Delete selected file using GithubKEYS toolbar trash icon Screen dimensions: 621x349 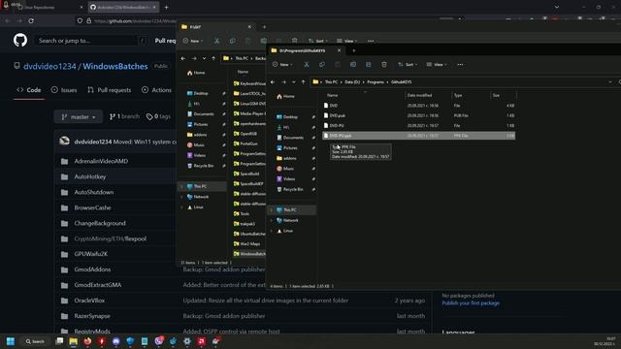[384, 65]
